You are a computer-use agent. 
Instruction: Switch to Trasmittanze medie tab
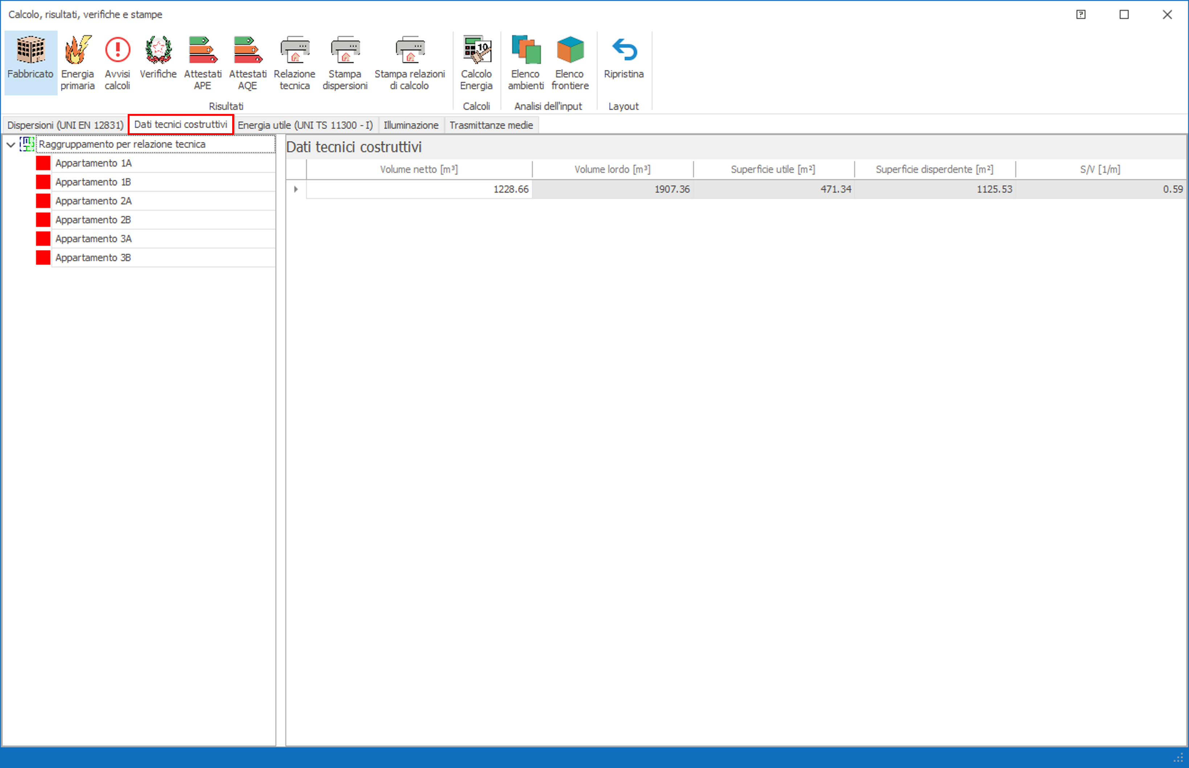click(x=491, y=125)
